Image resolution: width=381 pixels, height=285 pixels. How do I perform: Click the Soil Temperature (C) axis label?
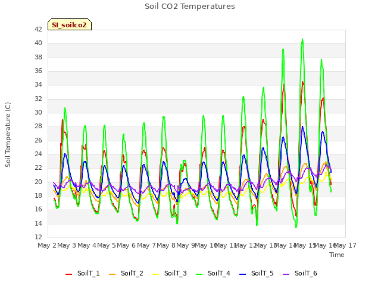8,135
